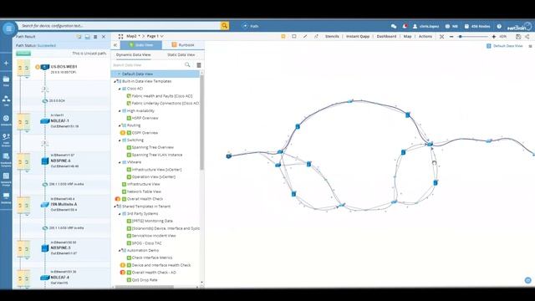This screenshot has height=301, width=535.
Task: Open the data view list menu icon
Action: (x=199, y=65)
